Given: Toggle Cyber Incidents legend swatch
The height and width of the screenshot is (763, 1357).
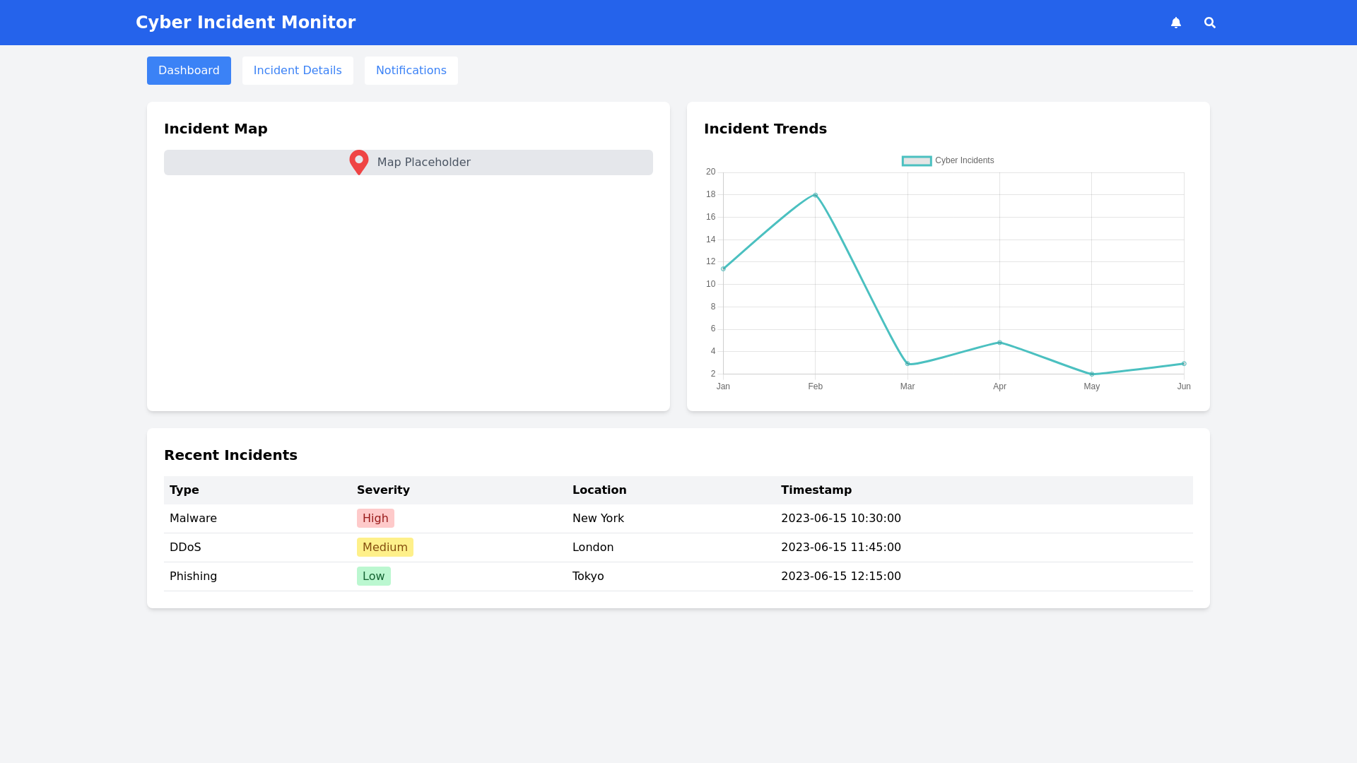Looking at the screenshot, I should (x=917, y=161).
